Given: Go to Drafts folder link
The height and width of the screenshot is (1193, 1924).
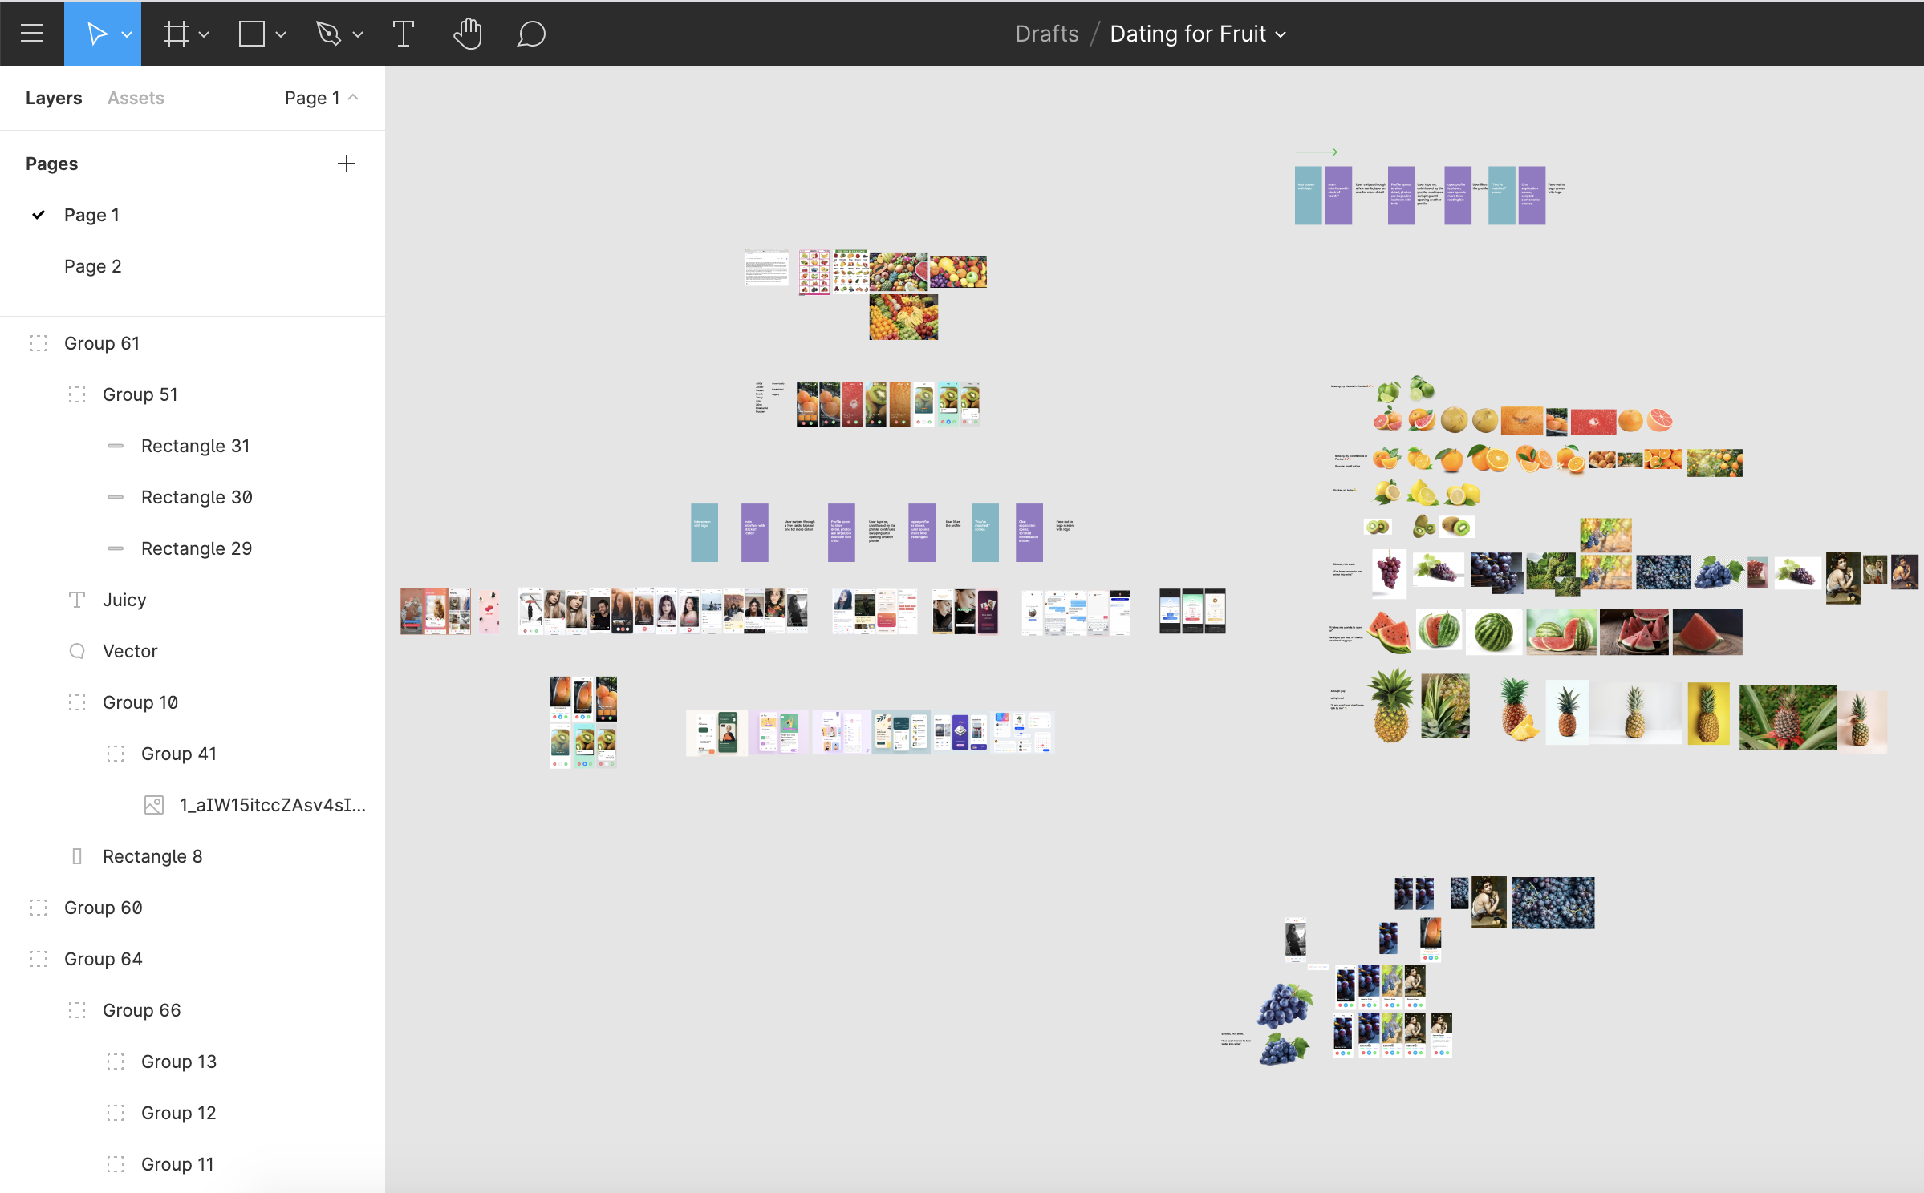Looking at the screenshot, I should (1046, 34).
